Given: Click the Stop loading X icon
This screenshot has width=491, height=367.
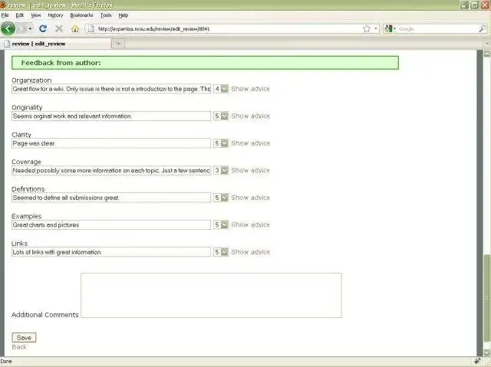Looking at the screenshot, I should click(x=59, y=29).
